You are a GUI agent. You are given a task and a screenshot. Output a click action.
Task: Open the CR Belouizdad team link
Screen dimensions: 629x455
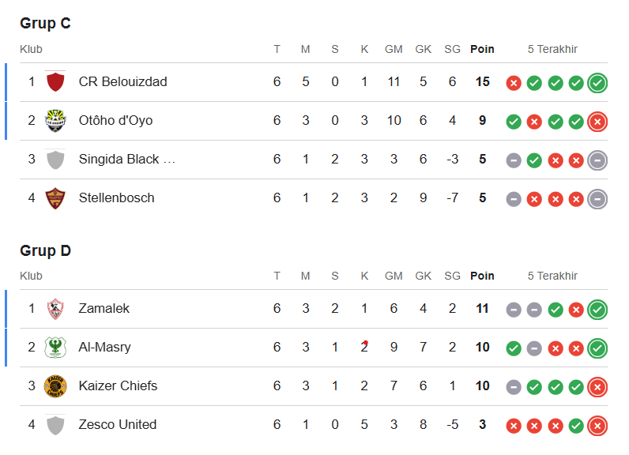coord(122,81)
